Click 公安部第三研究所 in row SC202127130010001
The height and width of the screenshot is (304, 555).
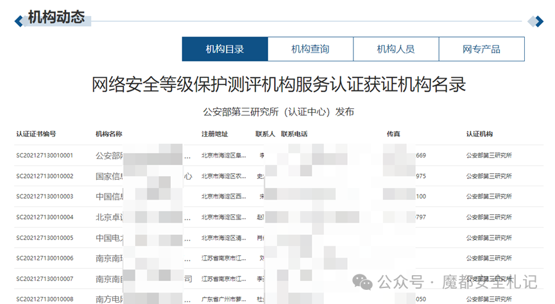489,156
